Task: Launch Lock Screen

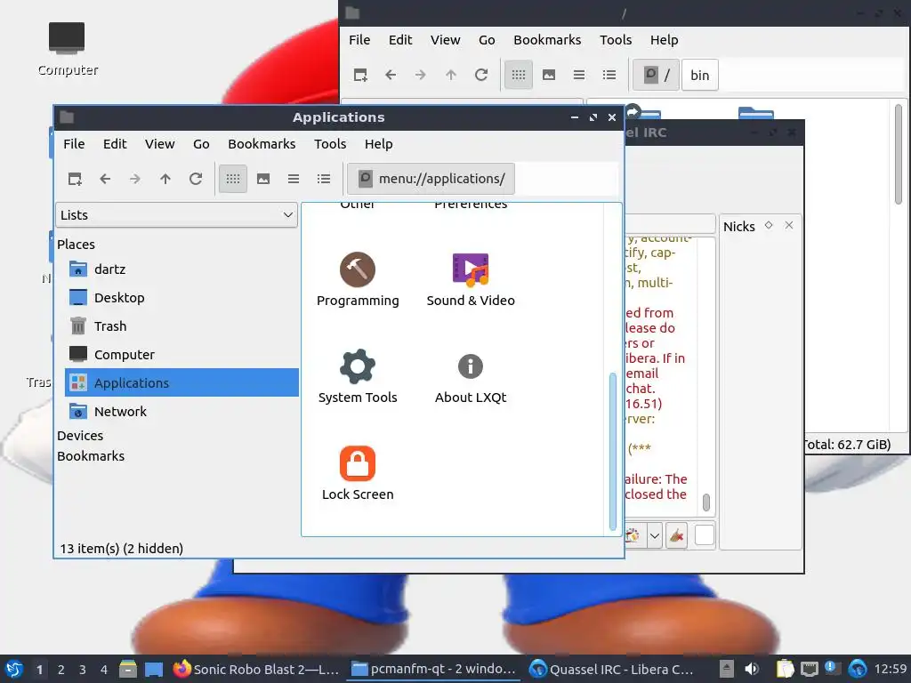Action: click(358, 473)
